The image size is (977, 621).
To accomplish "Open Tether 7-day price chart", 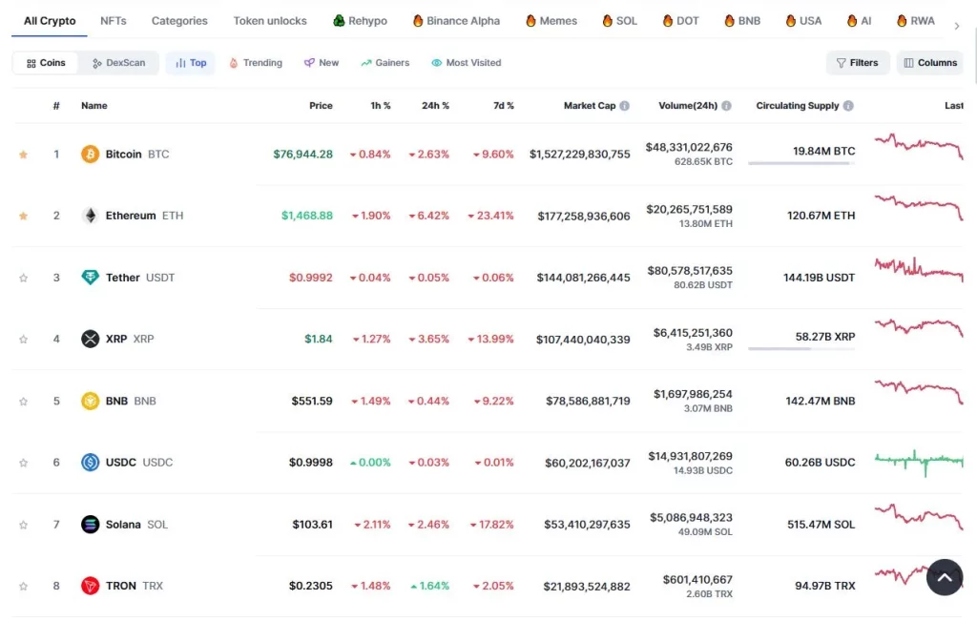I will (919, 269).
